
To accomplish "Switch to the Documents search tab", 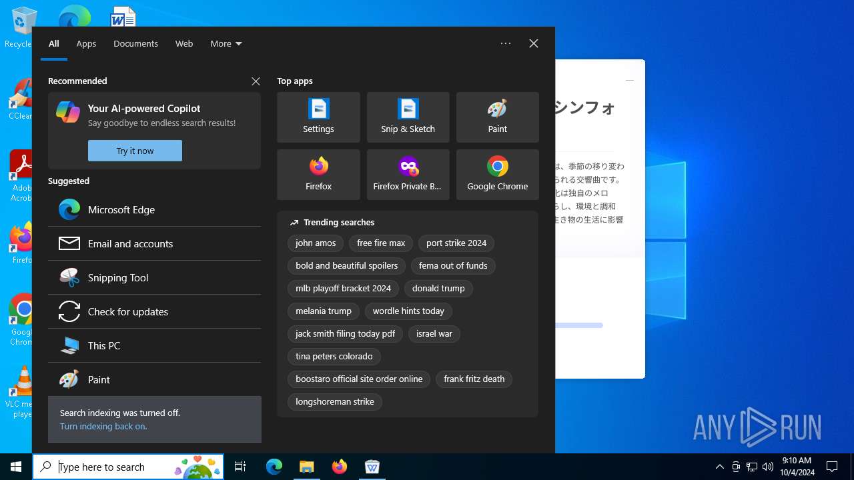I will (135, 43).
